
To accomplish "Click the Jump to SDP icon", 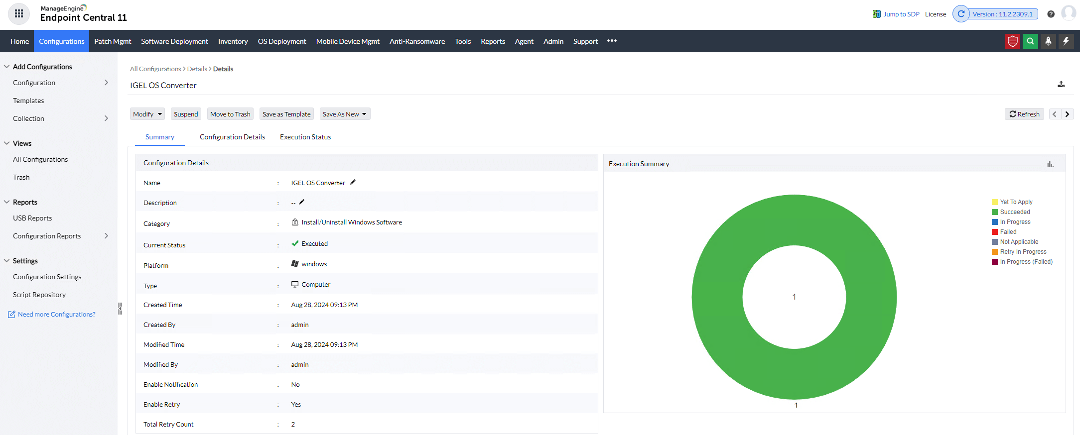I will click(876, 14).
